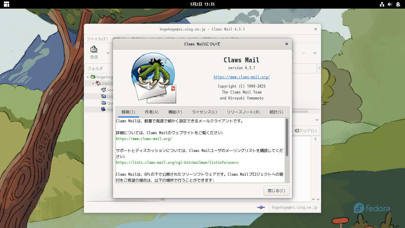This screenshot has width=405, height=228.
Task: Click the online/offline connection status icon
Action: point(261,207)
